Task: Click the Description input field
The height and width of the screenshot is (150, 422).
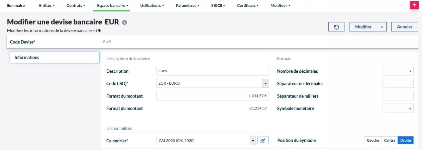Action: [x=212, y=71]
